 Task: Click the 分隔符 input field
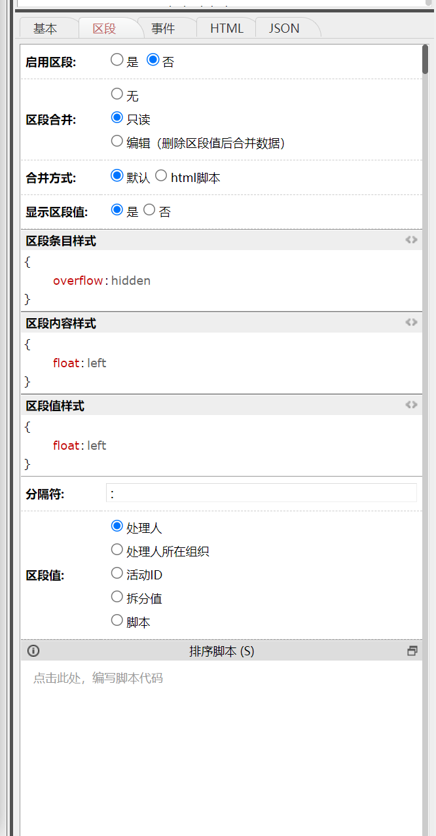[x=261, y=493]
